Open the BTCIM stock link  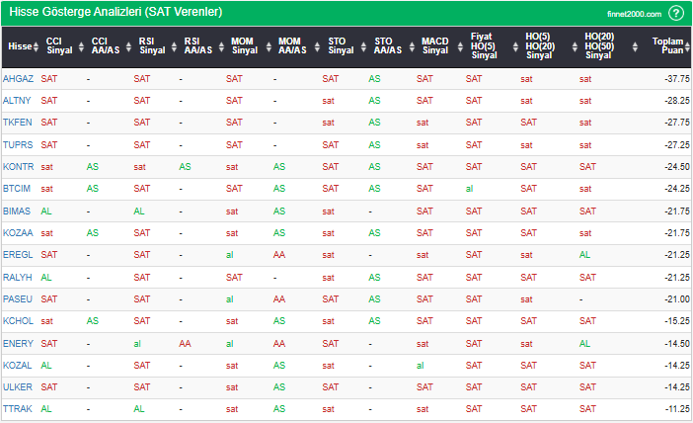[17, 189]
